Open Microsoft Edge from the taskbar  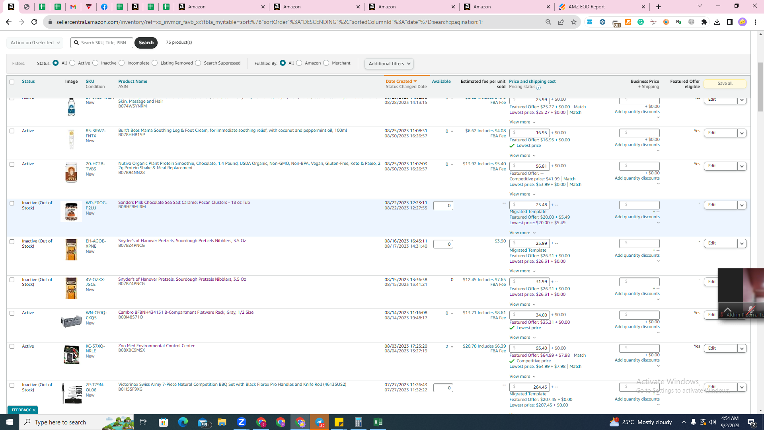(183, 422)
